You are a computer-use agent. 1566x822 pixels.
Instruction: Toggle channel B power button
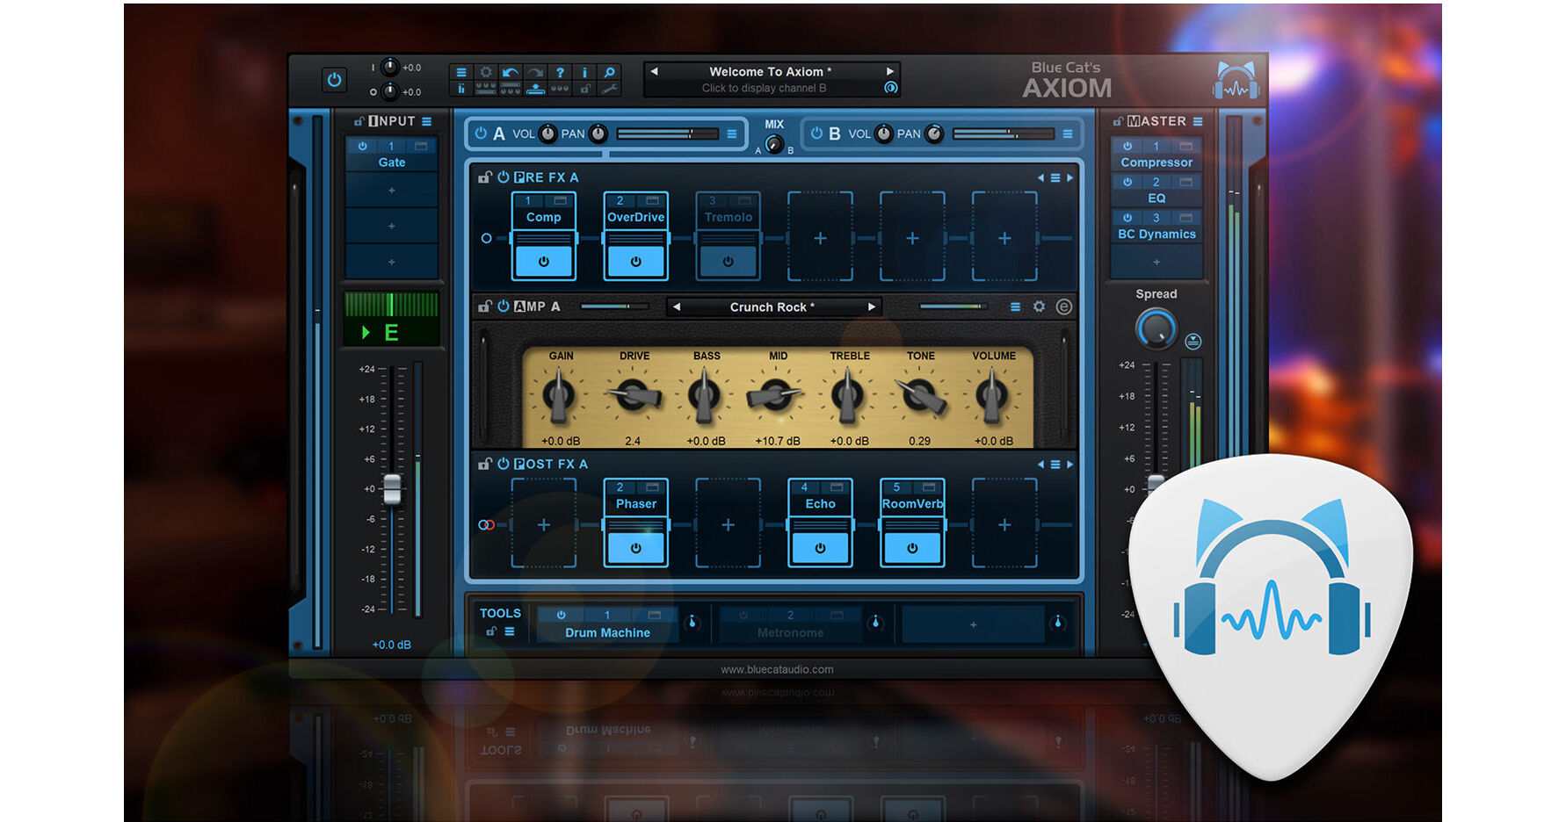point(816,133)
